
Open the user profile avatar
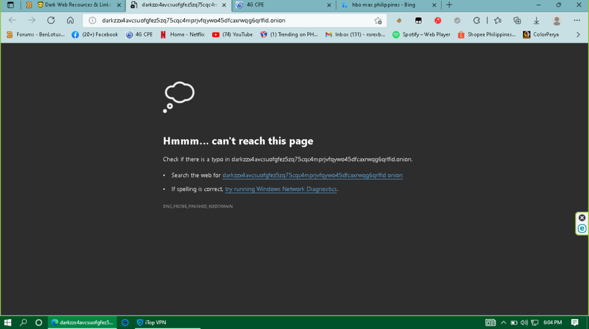tap(557, 21)
